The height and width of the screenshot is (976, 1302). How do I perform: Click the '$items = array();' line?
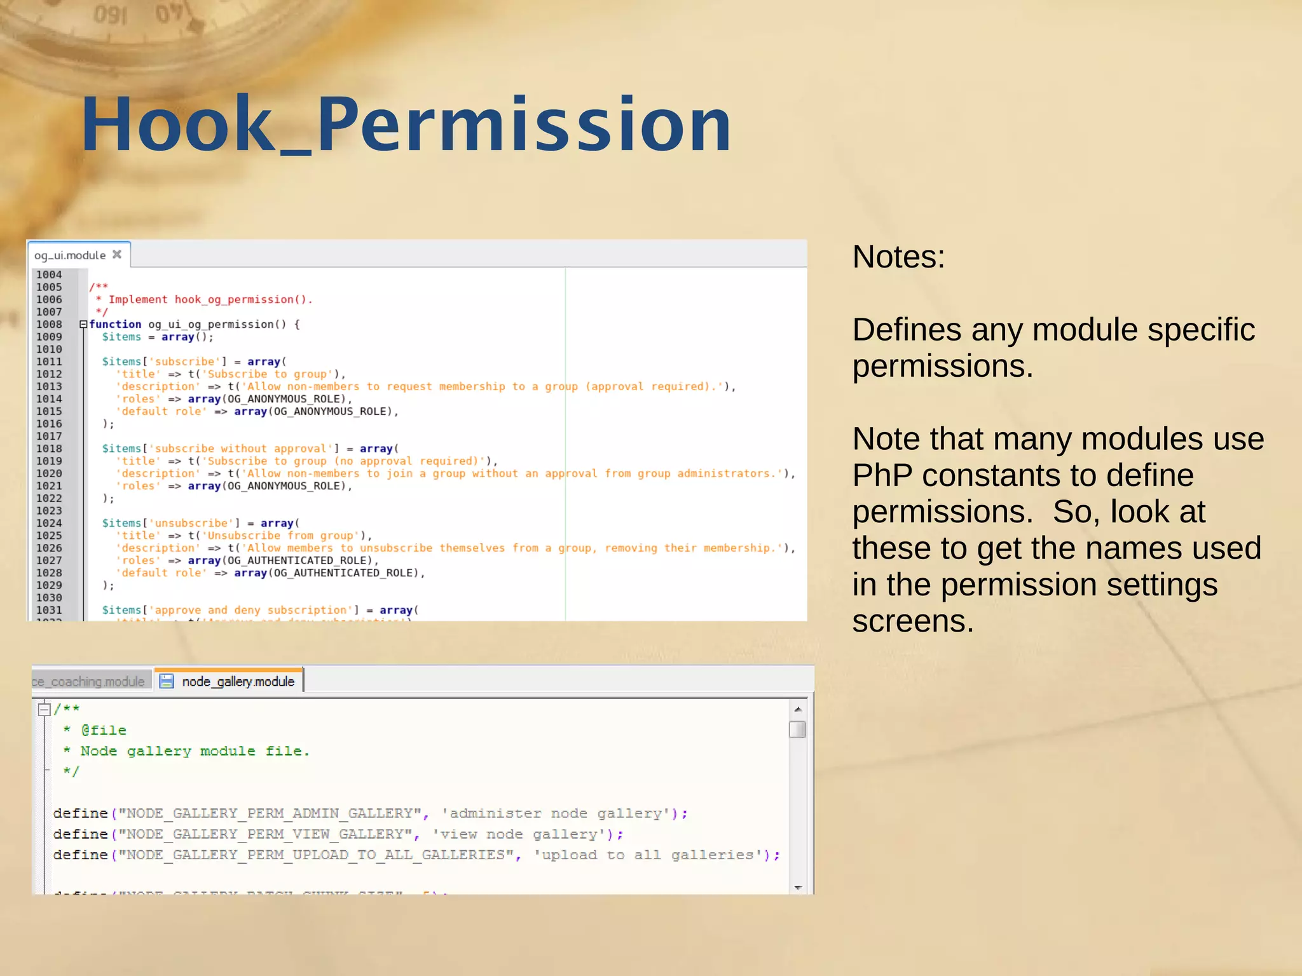coord(158,337)
